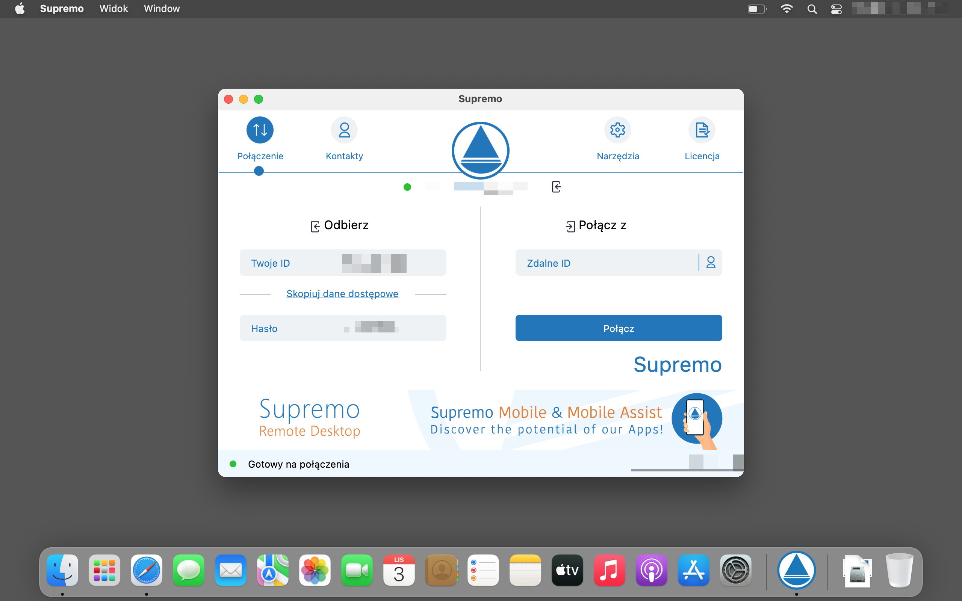This screenshot has height=601, width=962.
Task: Open the Supremo Mobile & Mobile Assist banner
Action: pyautogui.click(x=575, y=420)
